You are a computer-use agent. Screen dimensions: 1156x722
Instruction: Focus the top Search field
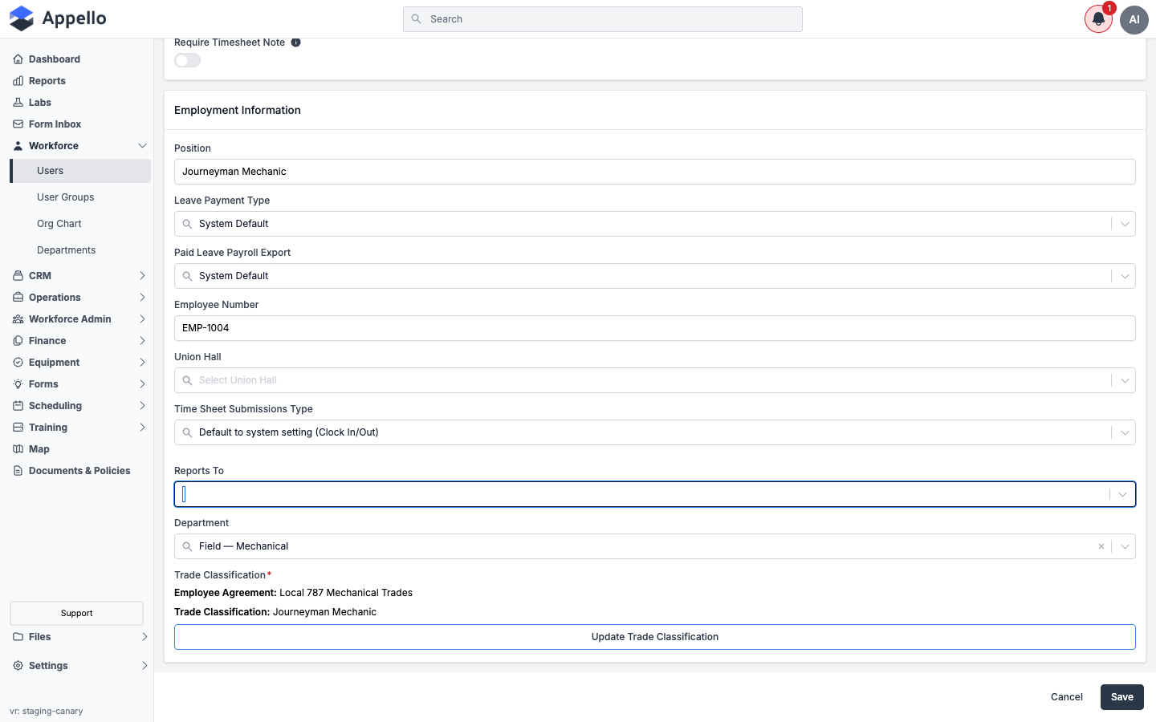pyautogui.click(x=603, y=19)
